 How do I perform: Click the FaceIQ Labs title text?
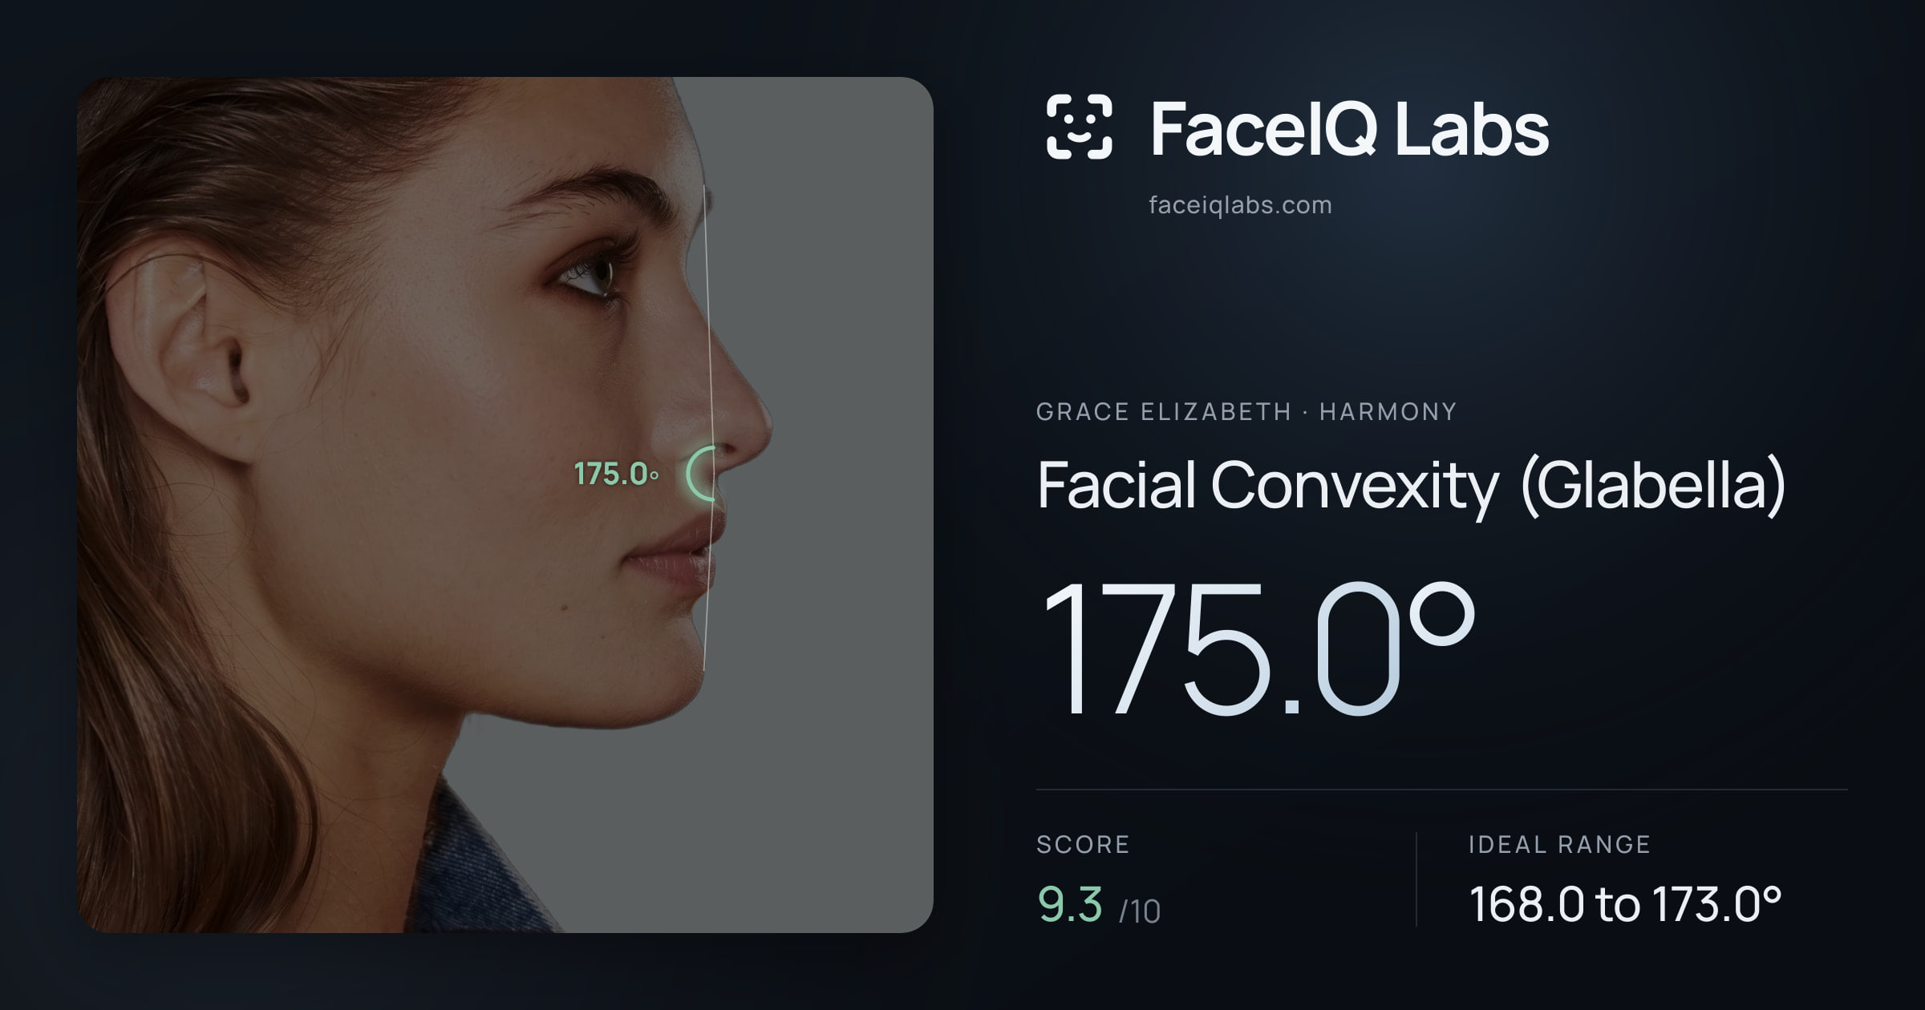click(x=1349, y=128)
